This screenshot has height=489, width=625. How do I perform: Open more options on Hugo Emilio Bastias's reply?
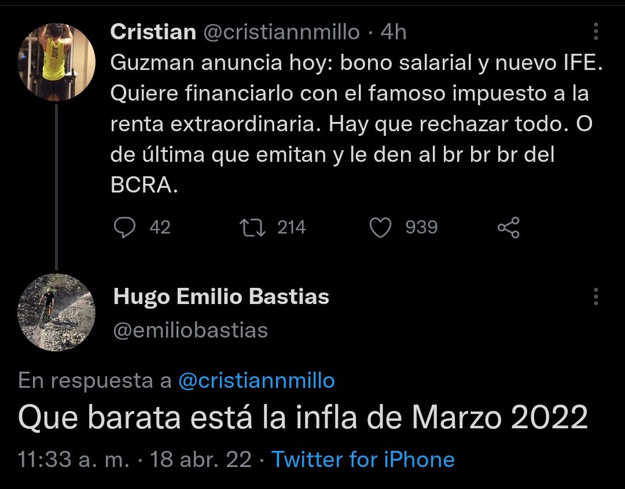(x=596, y=297)
